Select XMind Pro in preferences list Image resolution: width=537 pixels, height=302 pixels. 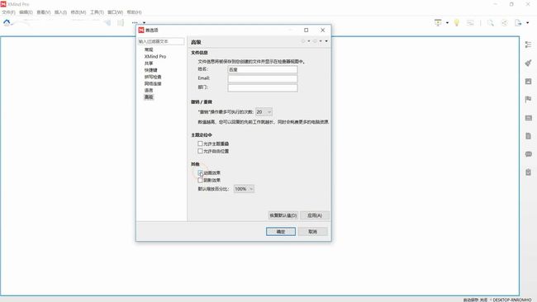[x=155, y=56]
